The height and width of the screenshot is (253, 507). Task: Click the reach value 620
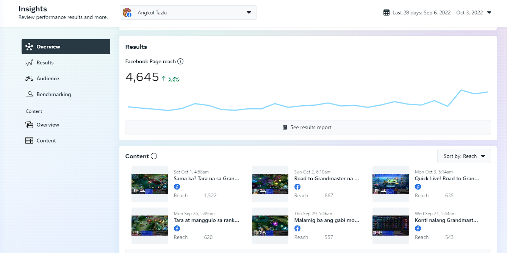point(208,237)
